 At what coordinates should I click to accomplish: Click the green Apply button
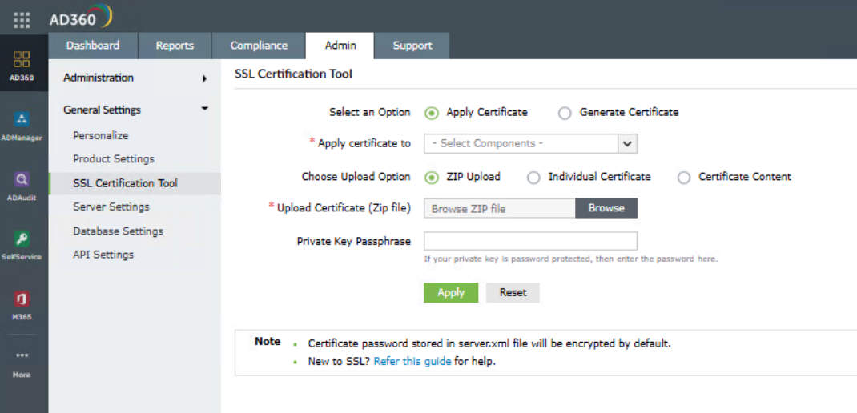coord(451,293)
